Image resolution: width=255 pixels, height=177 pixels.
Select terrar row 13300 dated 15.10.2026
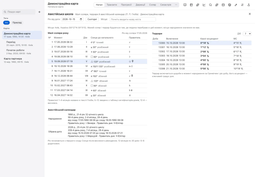(202, 43)
